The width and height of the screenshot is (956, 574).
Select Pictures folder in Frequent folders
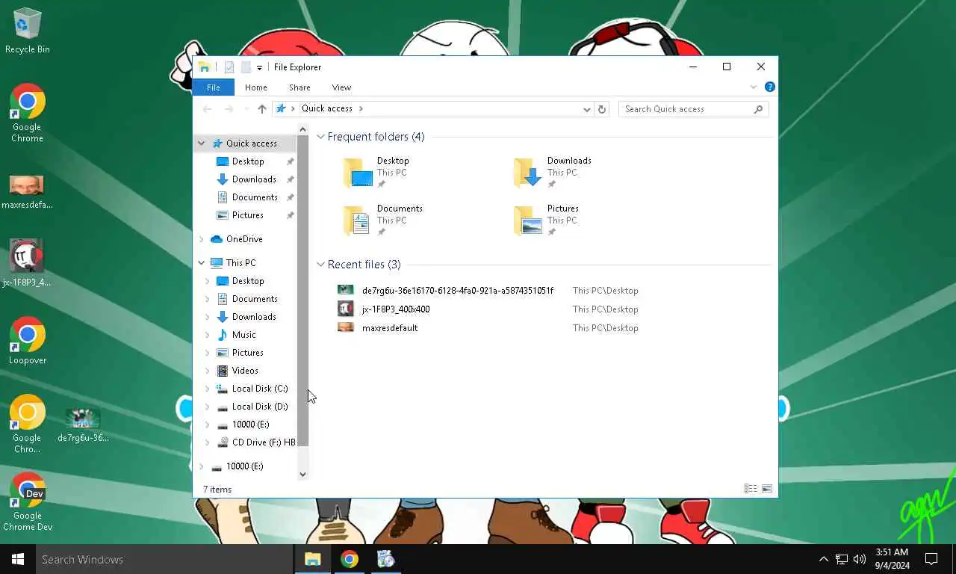pyautogui.click(x=547, y=220)
